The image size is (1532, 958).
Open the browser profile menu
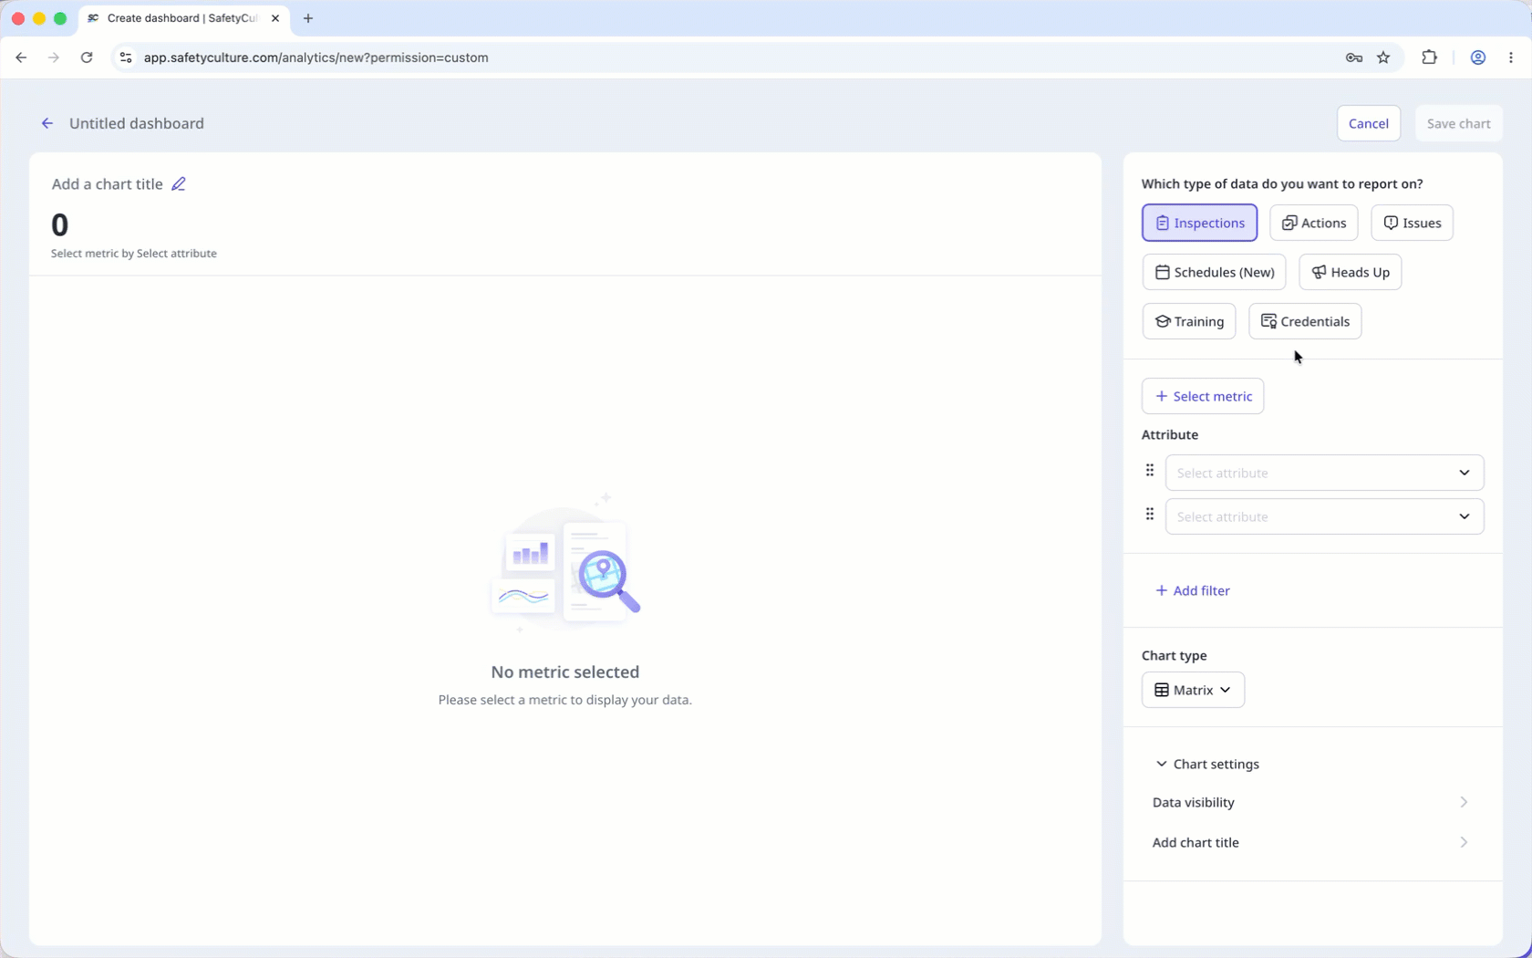(1478, 57)
